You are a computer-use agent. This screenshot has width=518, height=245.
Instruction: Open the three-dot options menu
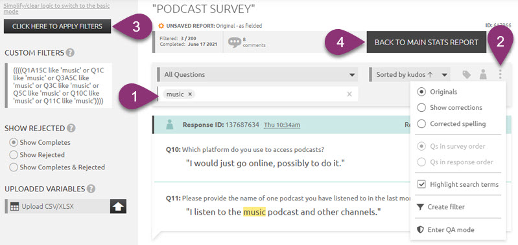500,74
